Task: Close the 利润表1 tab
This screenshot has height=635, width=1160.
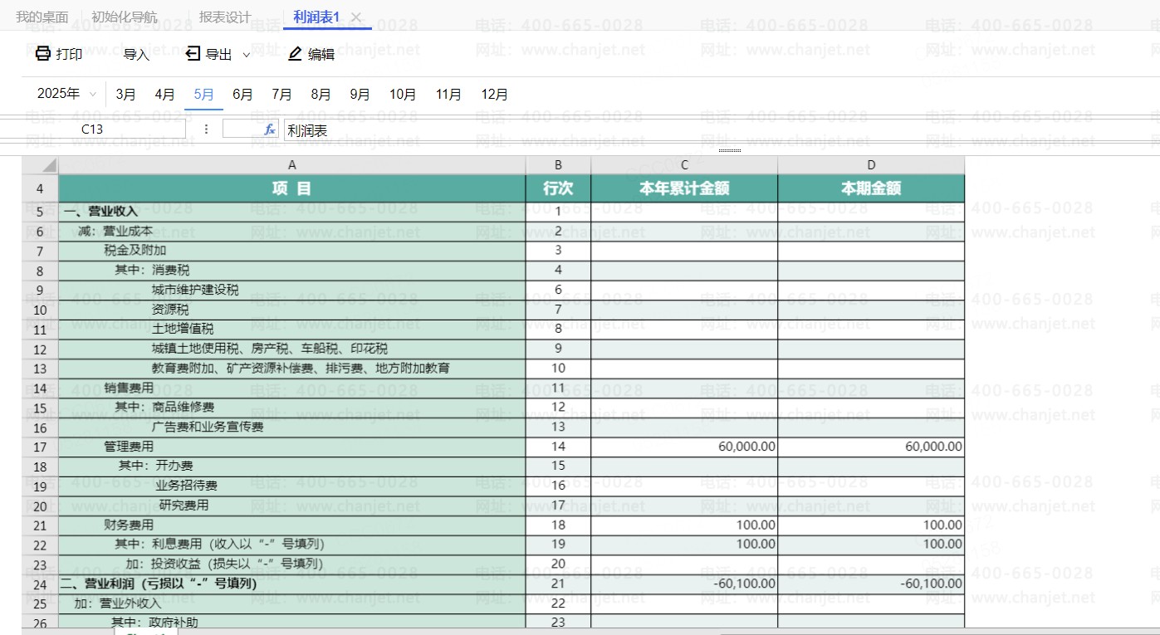Action: point(356,17)
